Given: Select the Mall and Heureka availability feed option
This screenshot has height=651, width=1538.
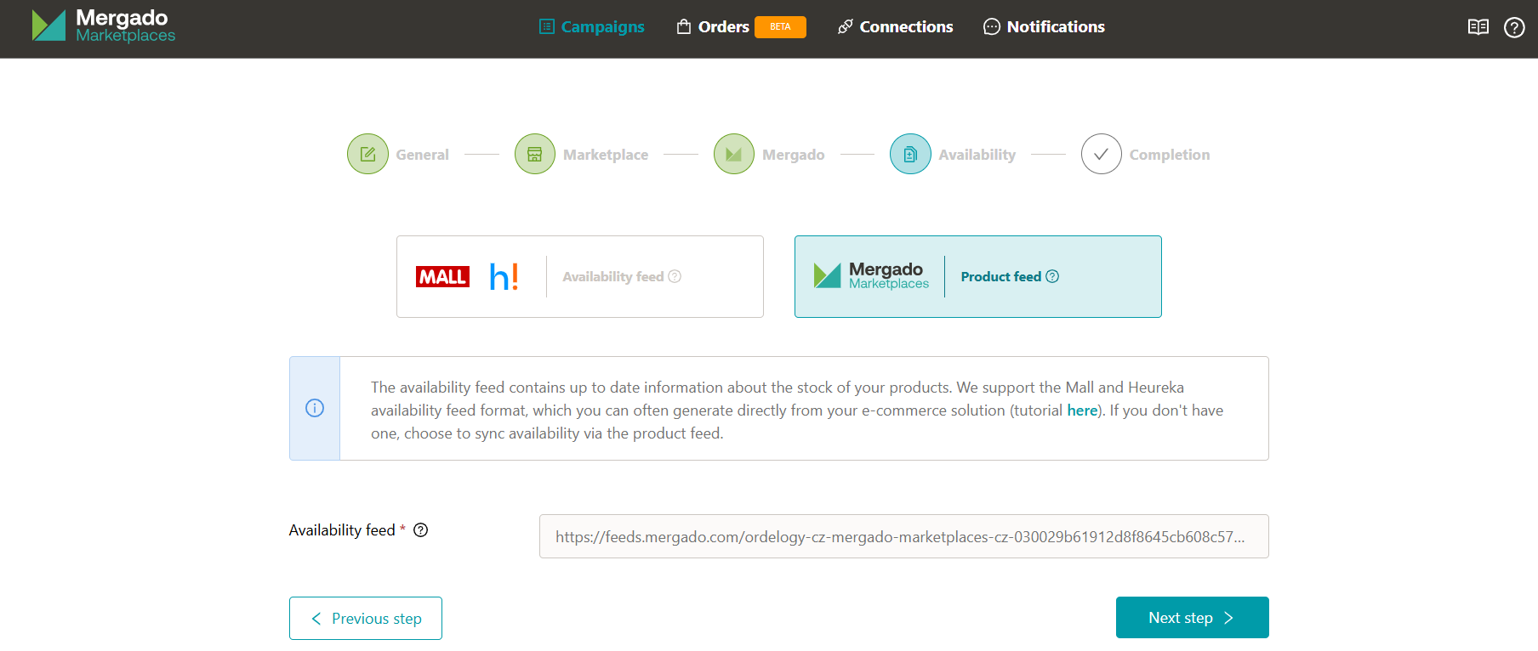Looking at the screenshot, I should coord(579,277).
